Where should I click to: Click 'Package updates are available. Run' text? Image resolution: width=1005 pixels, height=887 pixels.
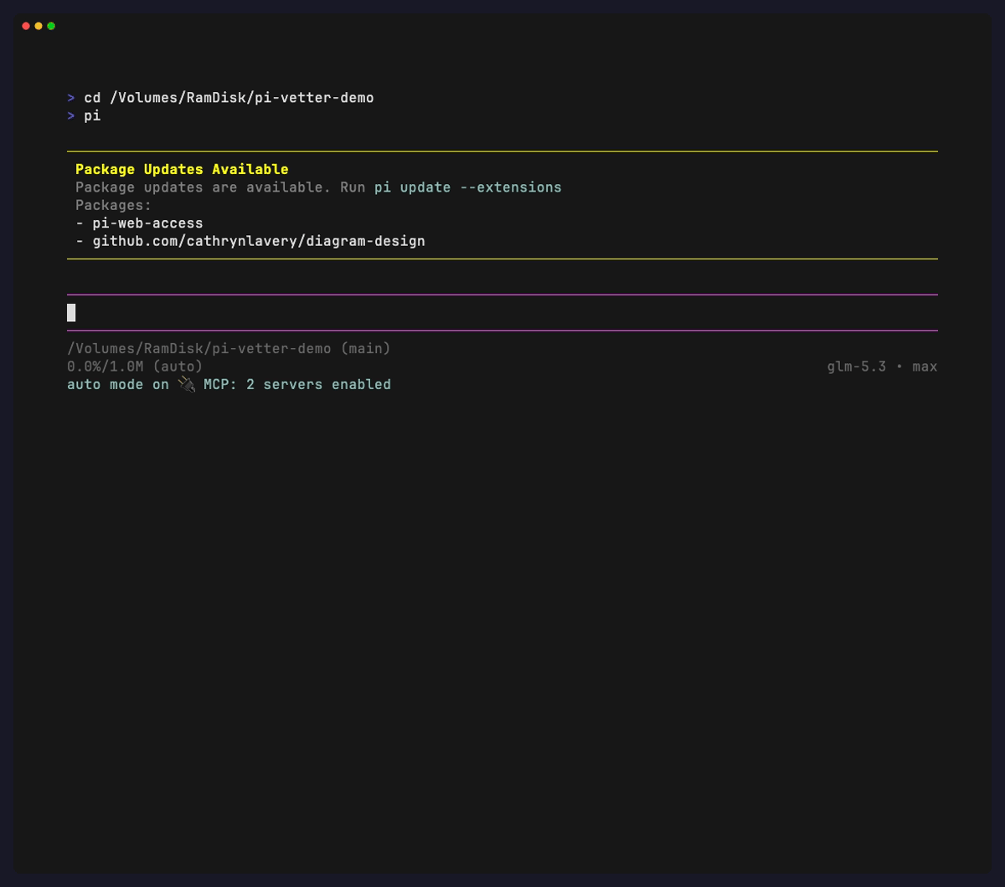220,187
